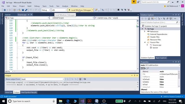The image size is (185, 104).
Task: Start Local Windows Debugger
Action: 80,10
